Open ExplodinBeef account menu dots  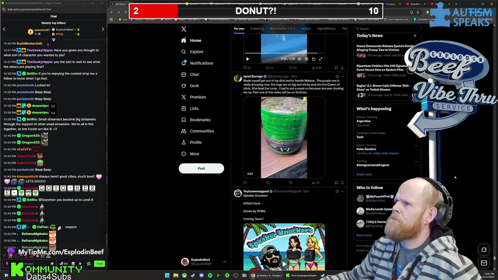coord(224,262)
